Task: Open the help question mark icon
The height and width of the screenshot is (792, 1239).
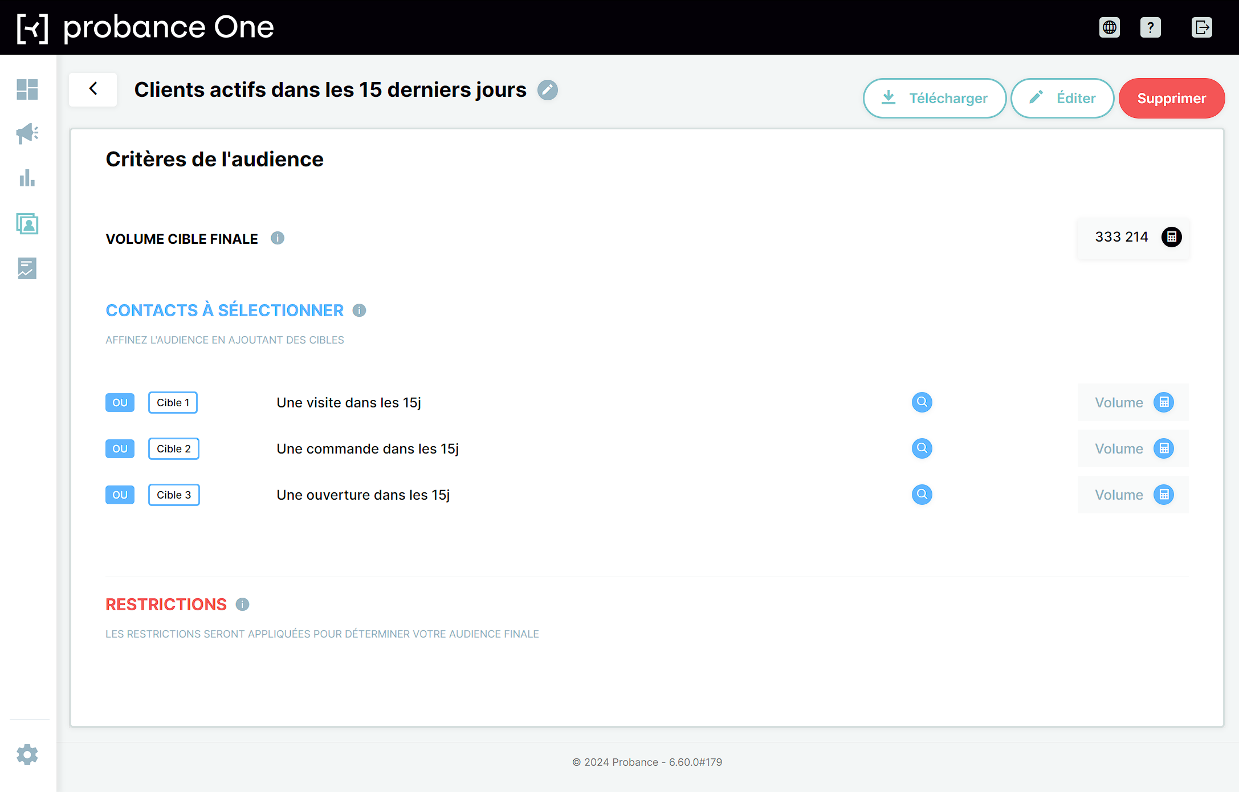Action: click(x=1151, y=27)
